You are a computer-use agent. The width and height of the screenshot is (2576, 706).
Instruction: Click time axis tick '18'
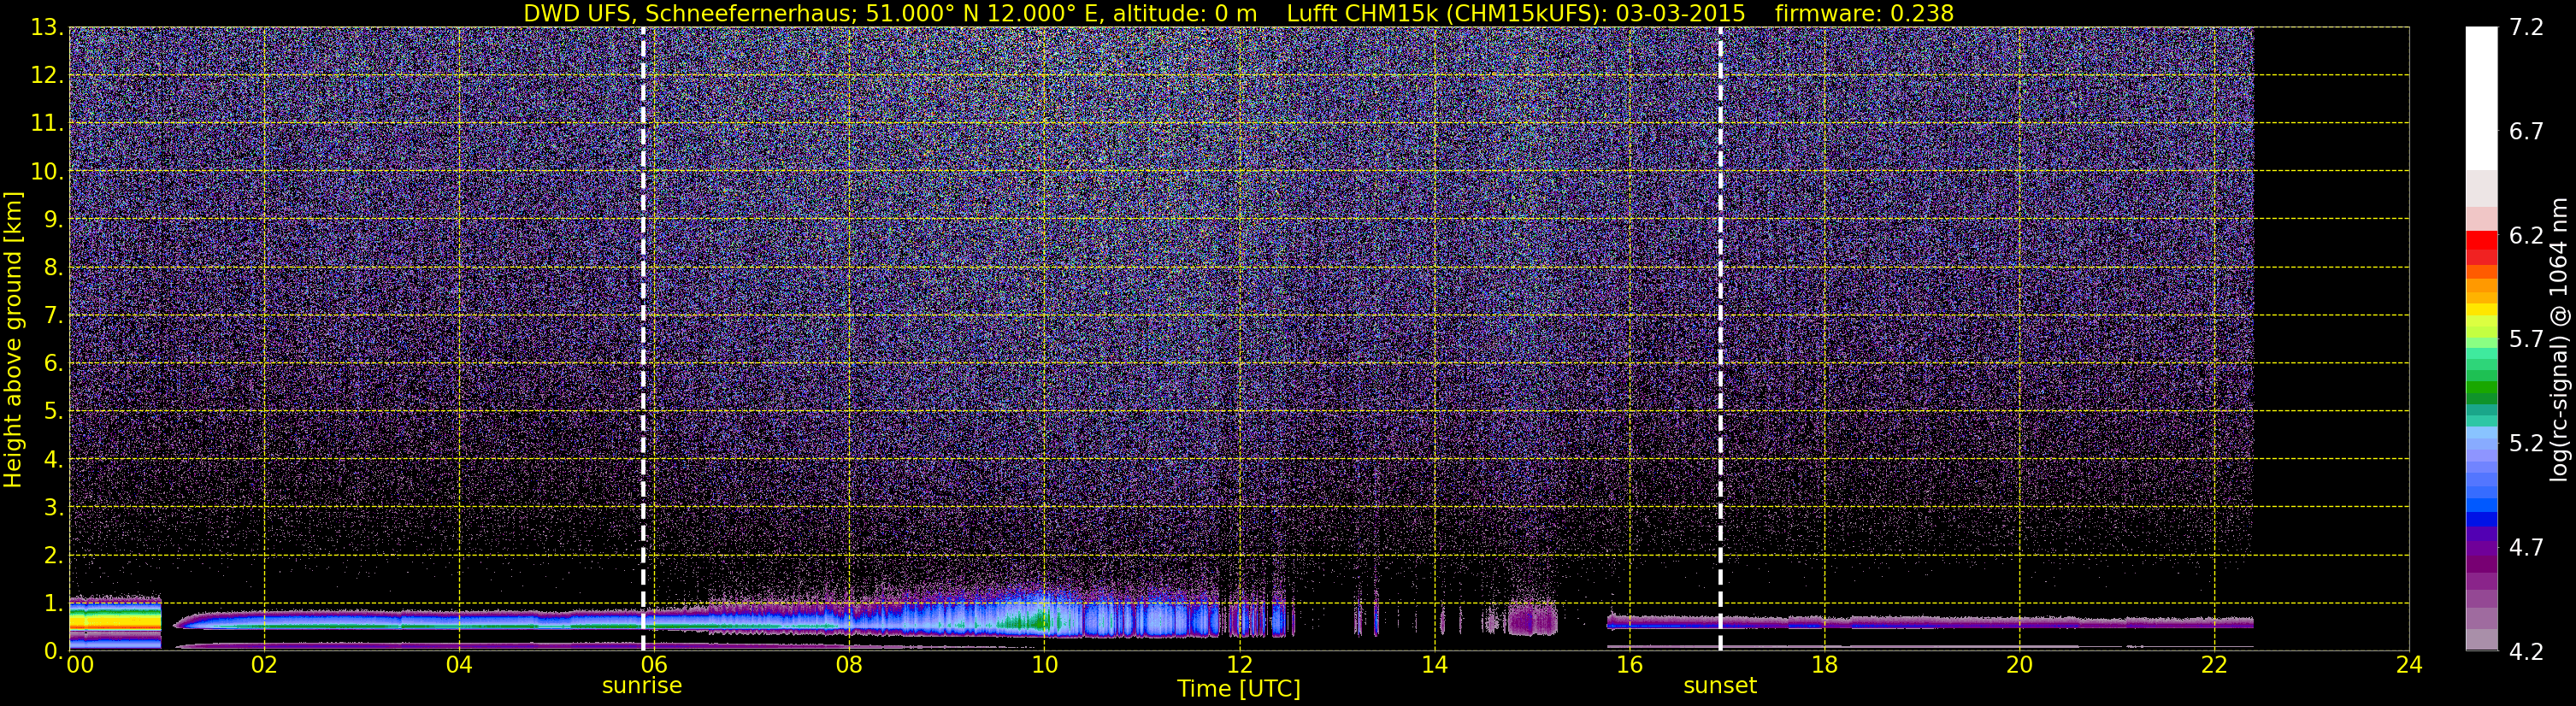1824,666
